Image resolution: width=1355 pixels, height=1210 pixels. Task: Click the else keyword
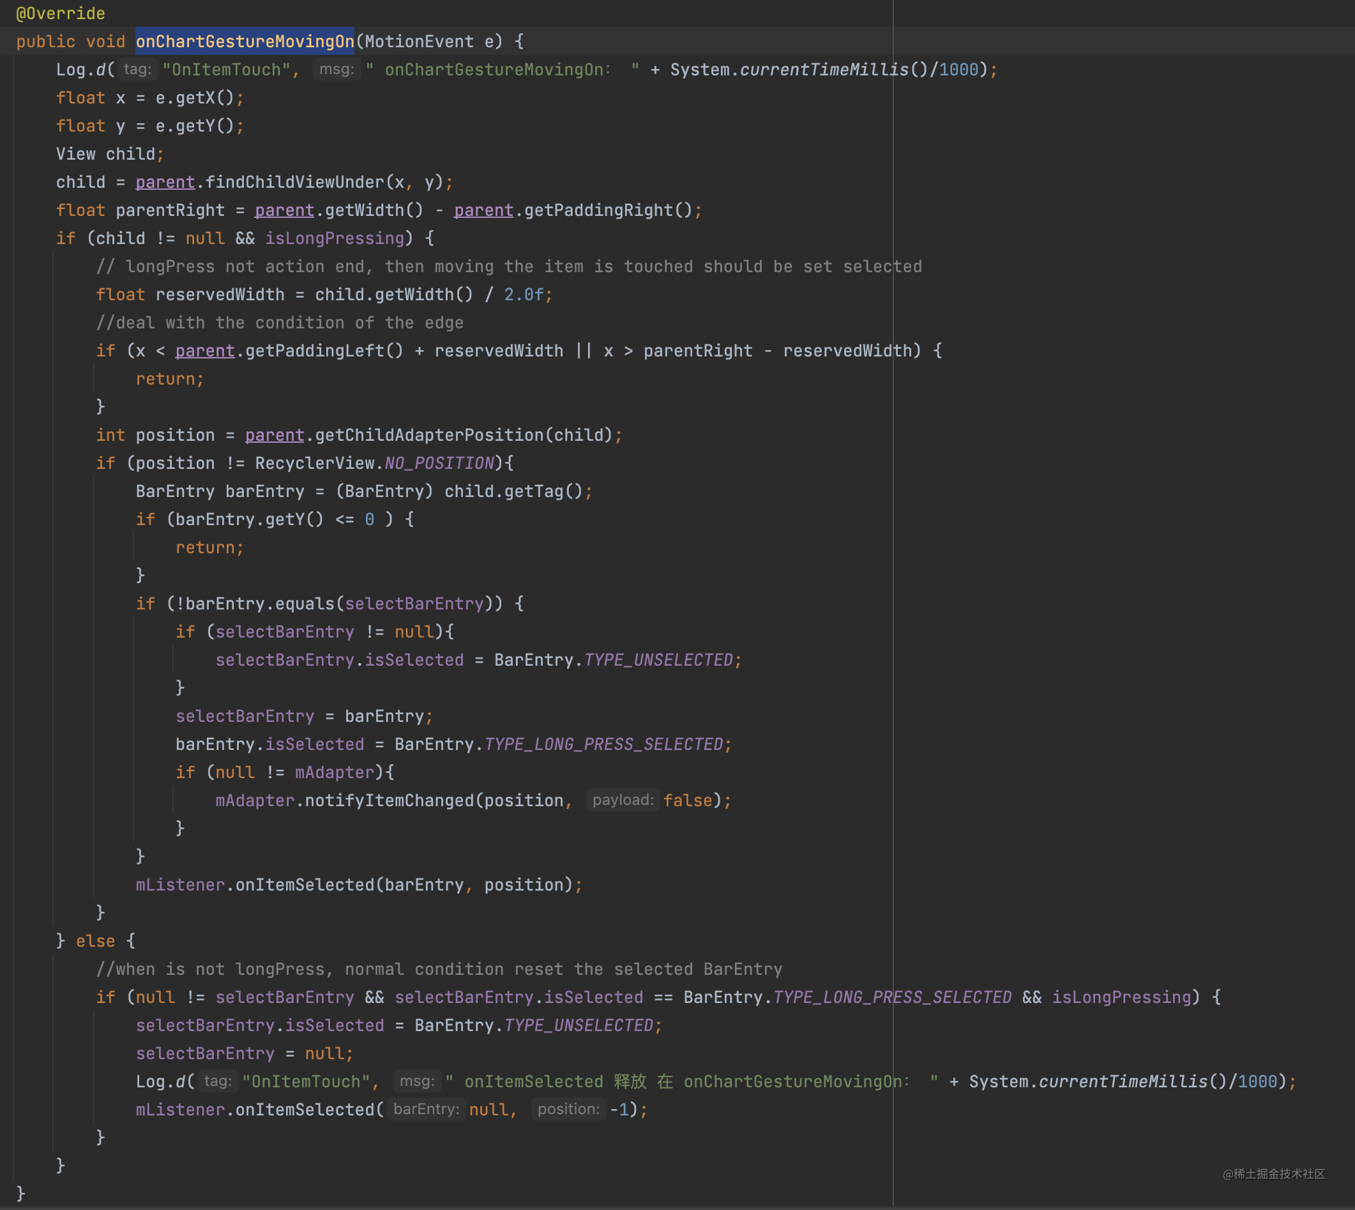[x=95, y=942]
